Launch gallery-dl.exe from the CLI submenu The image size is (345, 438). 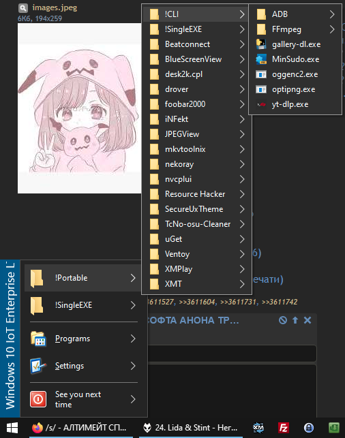point(295,44)
